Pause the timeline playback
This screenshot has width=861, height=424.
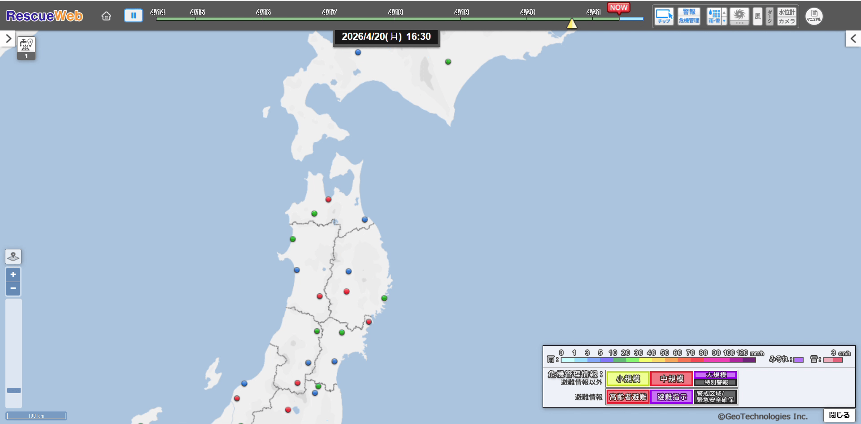tap(133, 16)
